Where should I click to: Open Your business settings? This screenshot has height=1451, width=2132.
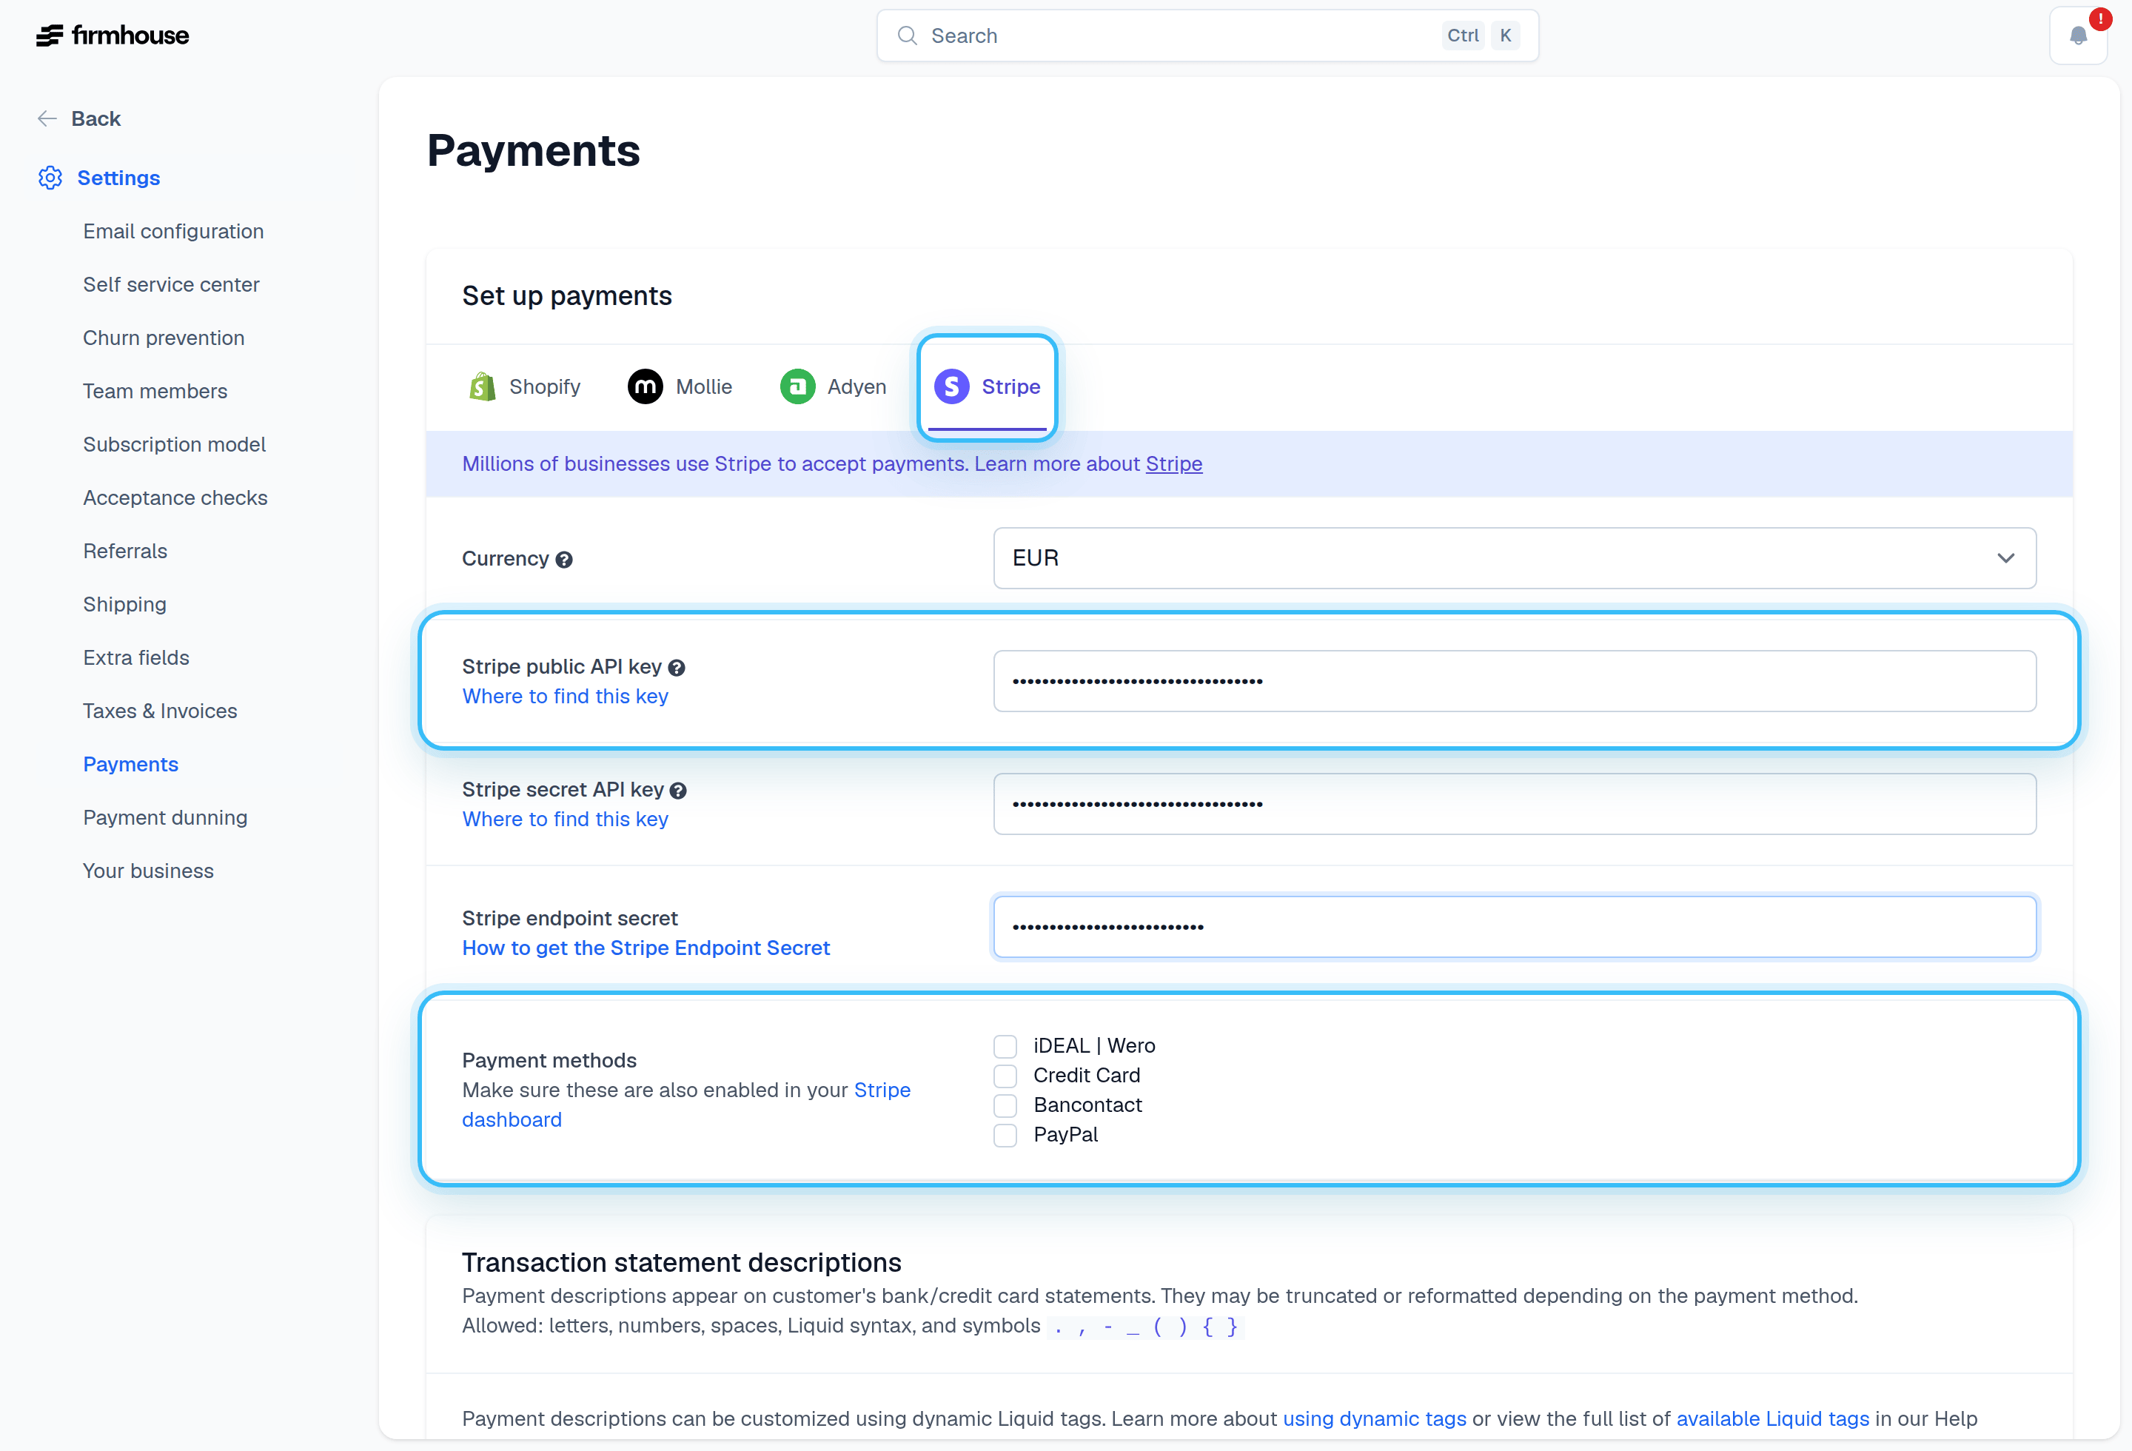point(149,871)
